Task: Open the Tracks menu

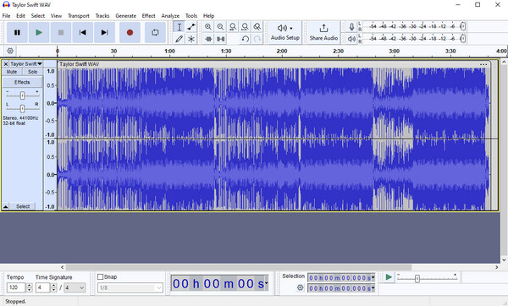Action: (x=102, y=15)
